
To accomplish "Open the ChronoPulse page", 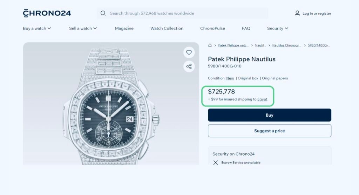I will (x=212, y=28).
